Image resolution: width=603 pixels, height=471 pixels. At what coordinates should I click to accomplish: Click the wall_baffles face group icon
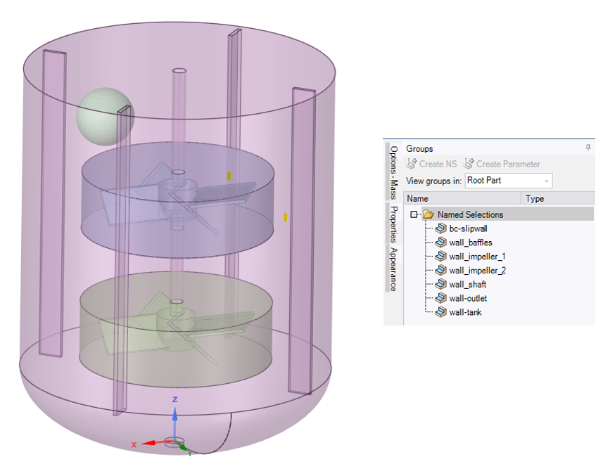tap(440, 243)
